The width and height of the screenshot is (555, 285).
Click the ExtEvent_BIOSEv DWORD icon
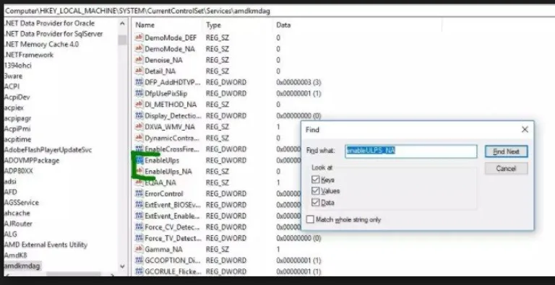139,205
